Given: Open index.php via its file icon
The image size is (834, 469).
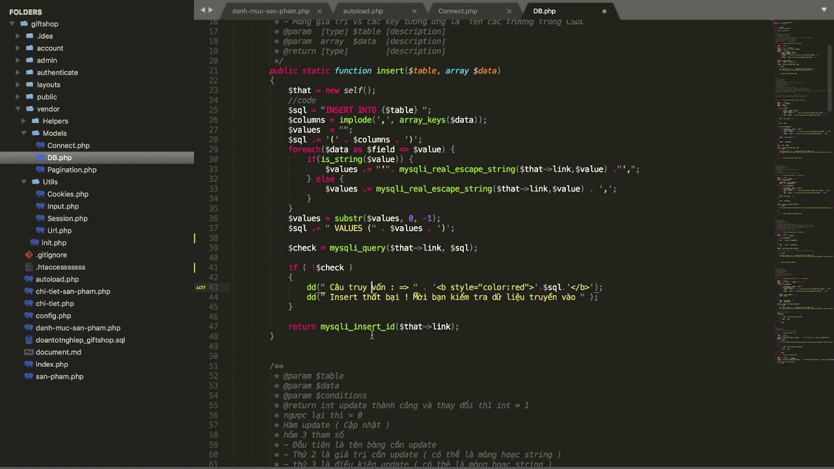Looking at the screenshot, I should (29, 364).
